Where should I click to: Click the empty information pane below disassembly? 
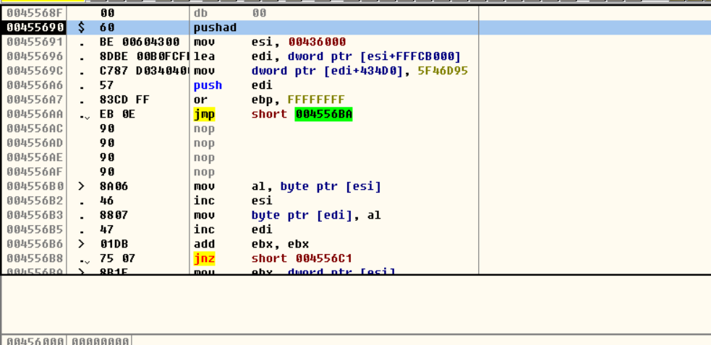(356, 305)
